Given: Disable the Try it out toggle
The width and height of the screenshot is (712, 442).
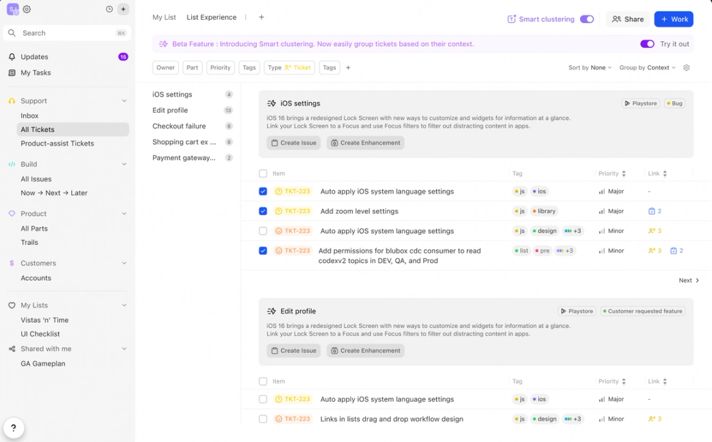Looking at the screenshot, I should (647, 44).
